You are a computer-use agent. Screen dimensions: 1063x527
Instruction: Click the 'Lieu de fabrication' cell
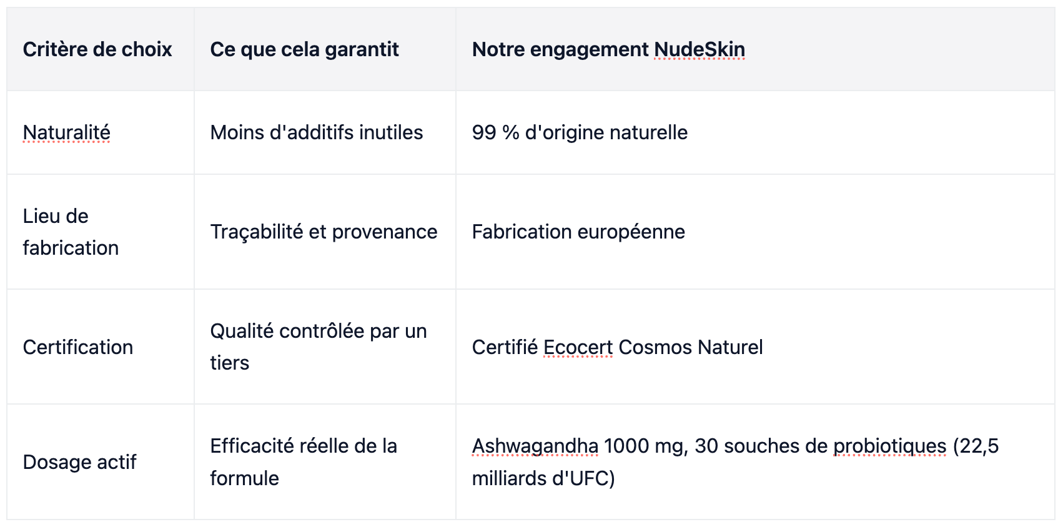coord(71,232)
